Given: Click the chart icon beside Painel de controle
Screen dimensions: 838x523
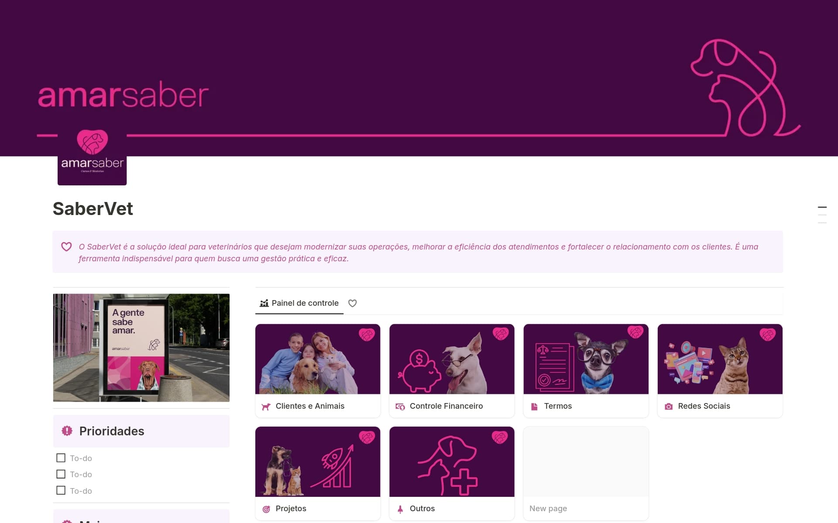Looking at the screenshot, I should 264,303.
